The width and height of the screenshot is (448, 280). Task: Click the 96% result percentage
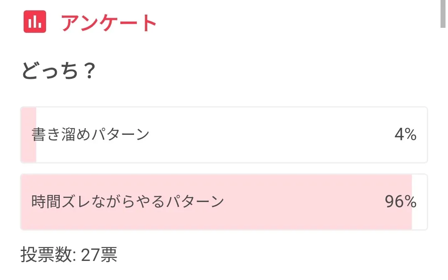point(400,202)
